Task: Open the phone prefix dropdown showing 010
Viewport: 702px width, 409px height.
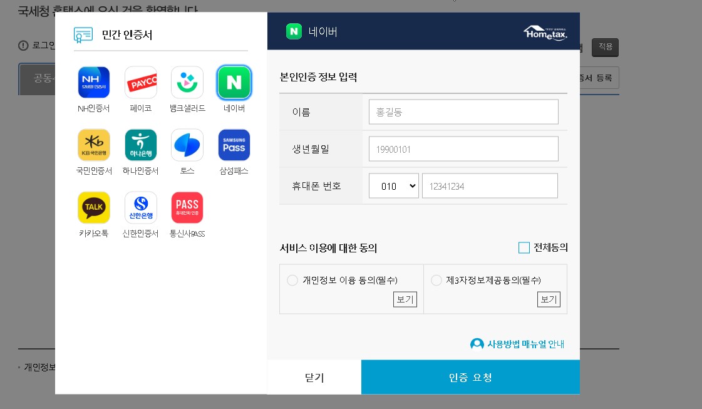Action: point(393,185)
